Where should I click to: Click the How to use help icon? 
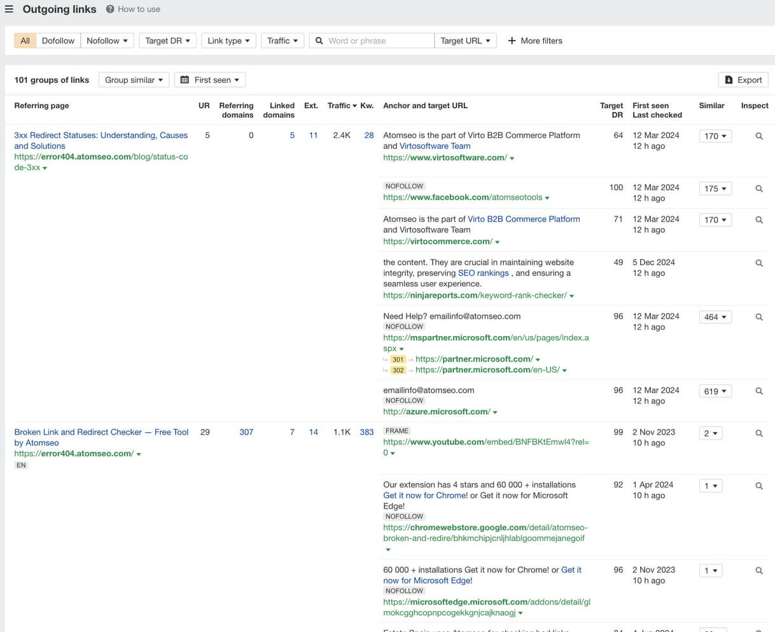[110, 9]
